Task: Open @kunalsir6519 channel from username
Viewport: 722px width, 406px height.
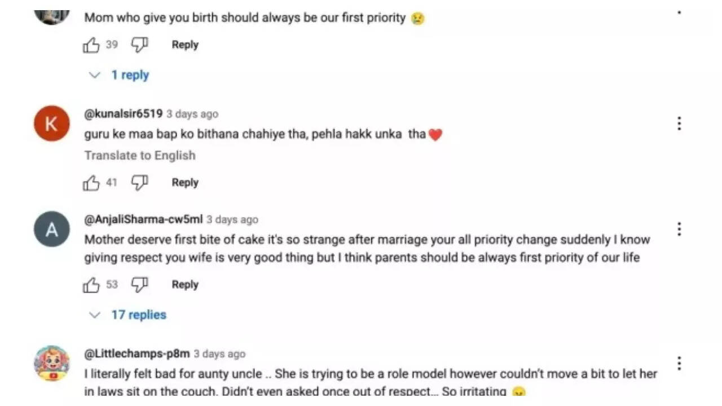Action: pyautogui.click(x=124, y=114)
